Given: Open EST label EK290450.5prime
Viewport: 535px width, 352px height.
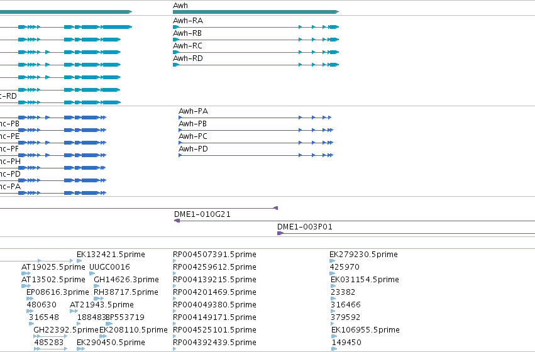Looking at the screenshot, I should click(111, 343).
